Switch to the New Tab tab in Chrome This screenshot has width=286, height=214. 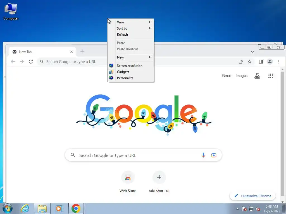(x=42, y=52)
